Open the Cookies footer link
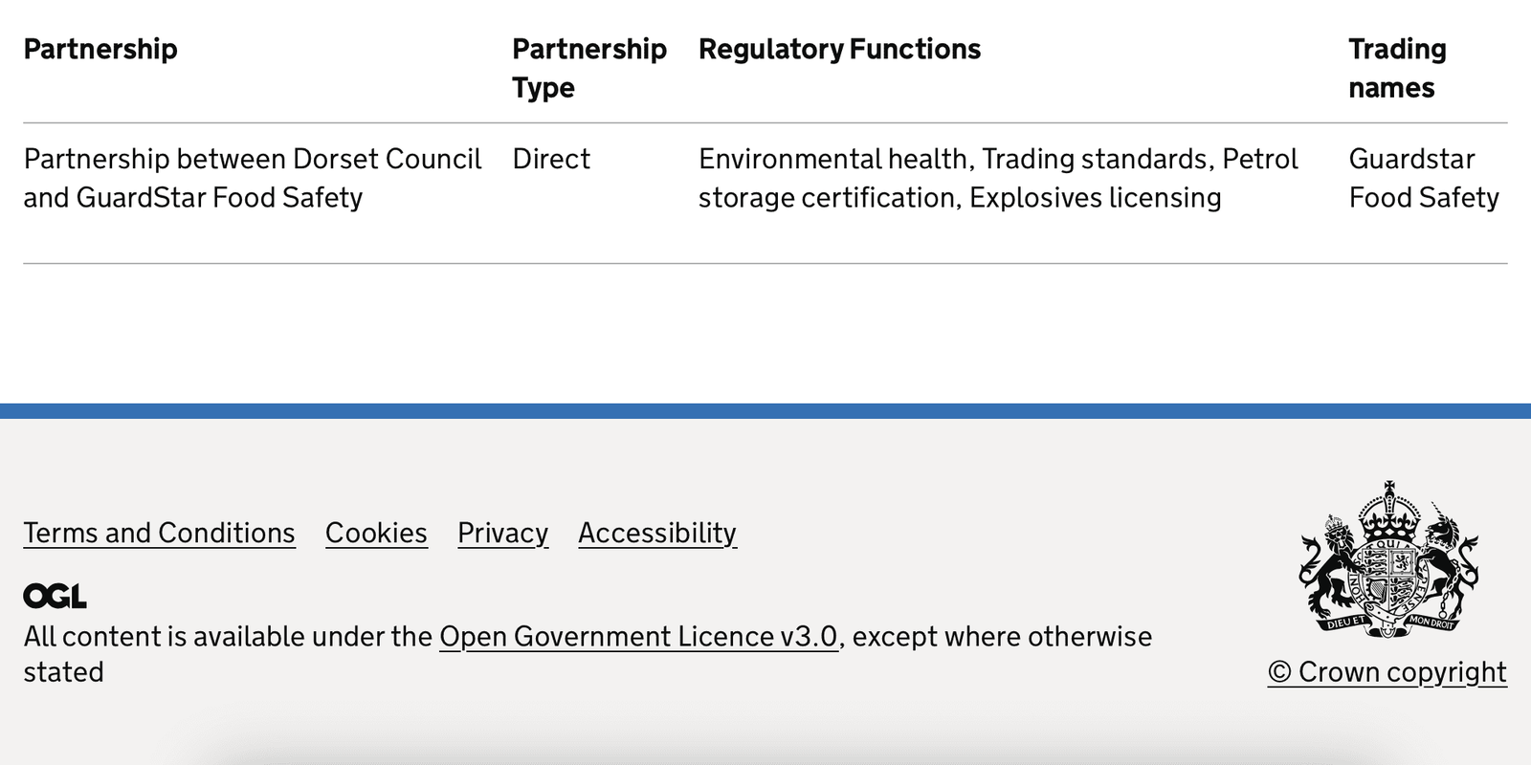 [x=376, y=533]
